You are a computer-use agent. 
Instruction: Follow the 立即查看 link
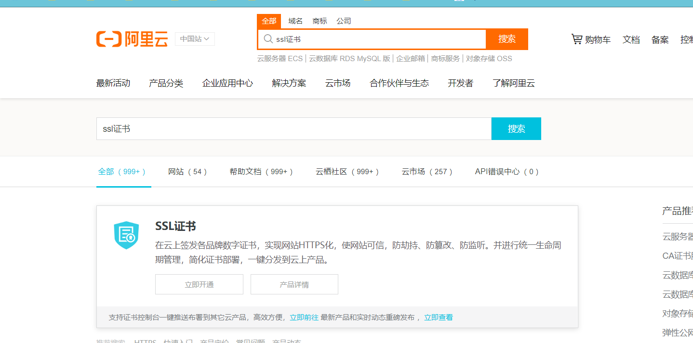tap(439, 318)
